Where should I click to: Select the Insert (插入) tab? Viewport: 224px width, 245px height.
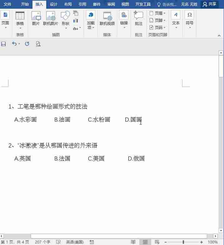[39, 4]
